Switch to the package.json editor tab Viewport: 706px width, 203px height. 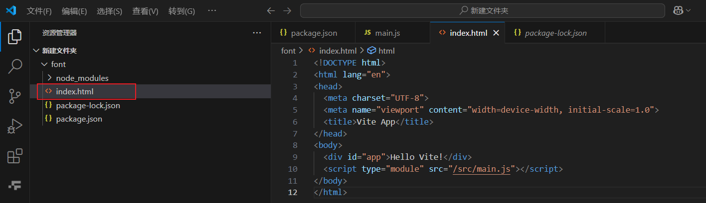(x=314, y=33)
